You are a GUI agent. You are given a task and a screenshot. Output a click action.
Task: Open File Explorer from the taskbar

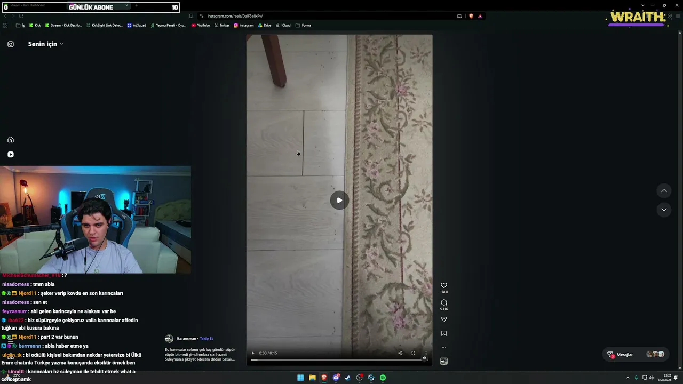click(x=312, y=378)
